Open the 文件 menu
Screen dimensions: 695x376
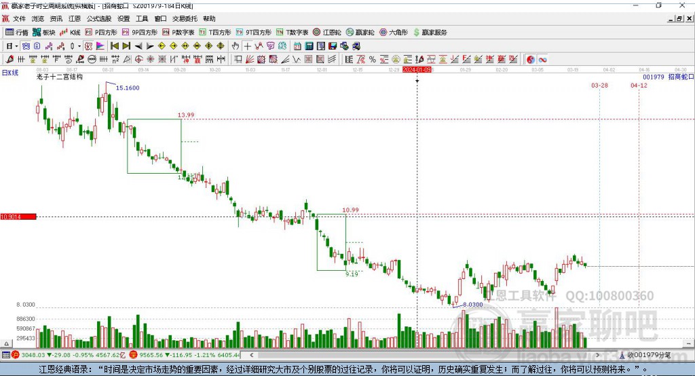[19, 18]
